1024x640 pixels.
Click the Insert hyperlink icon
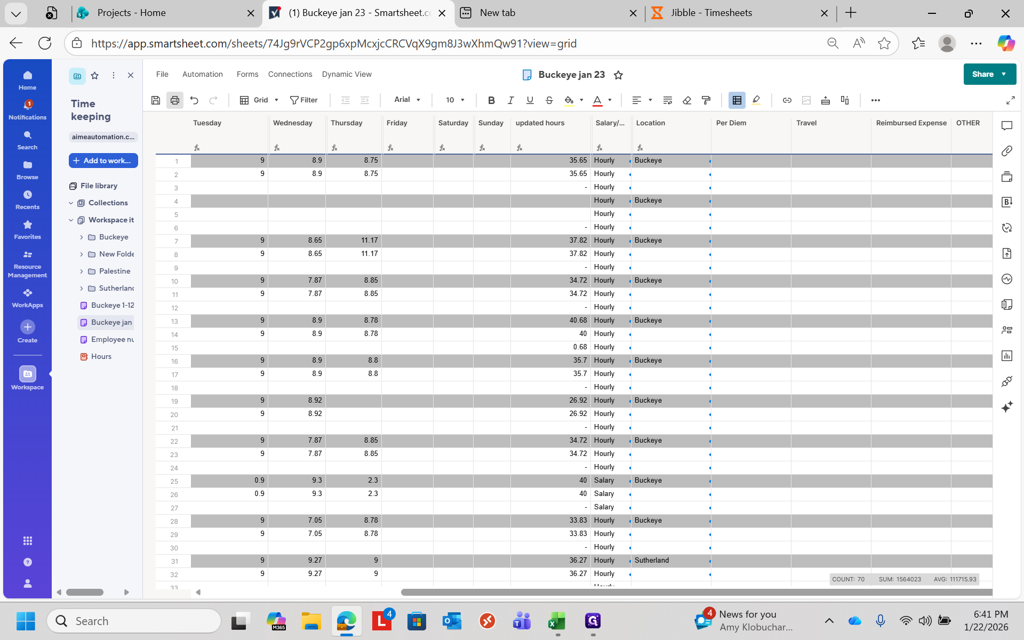787,100
